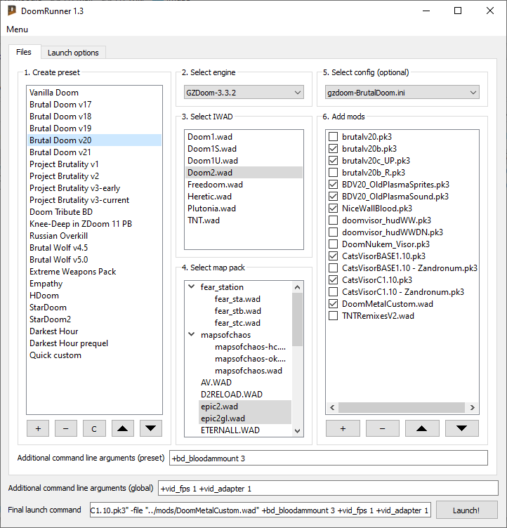Image resolution: width=507 pixels, height=528 pixels.
Task: Select Heretic.wad IWAD
Action: coord(244,197)
